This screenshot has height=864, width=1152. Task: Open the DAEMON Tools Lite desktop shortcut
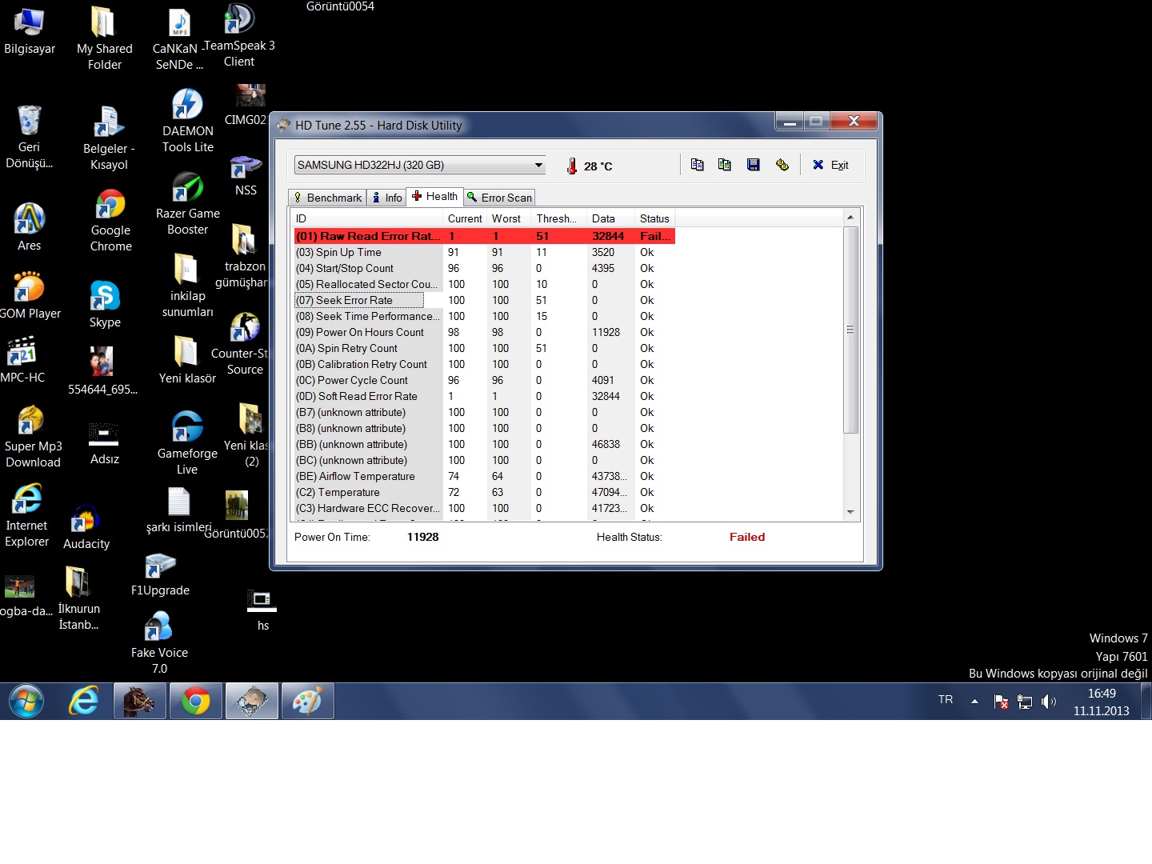[x=187, y=121]
